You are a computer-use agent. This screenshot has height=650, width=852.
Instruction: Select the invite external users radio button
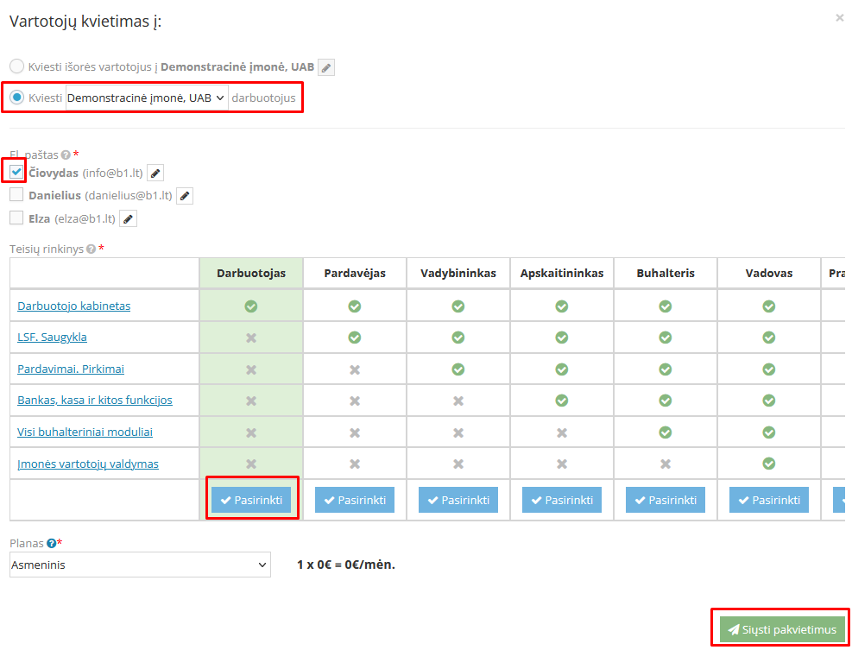click(x=16, y=66)
